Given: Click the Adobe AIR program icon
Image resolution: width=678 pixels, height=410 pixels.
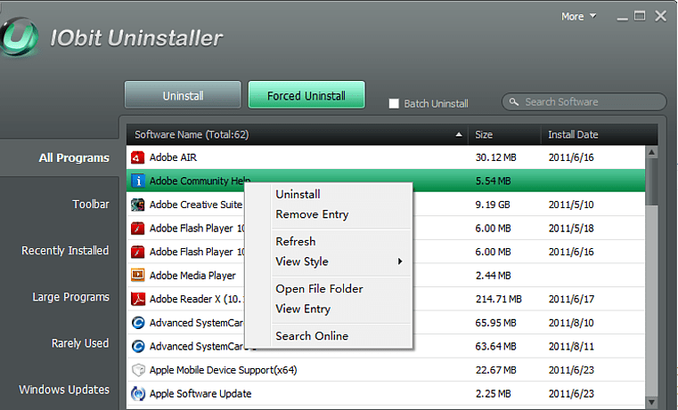Looking at the screenshot, I should [137, 157].
